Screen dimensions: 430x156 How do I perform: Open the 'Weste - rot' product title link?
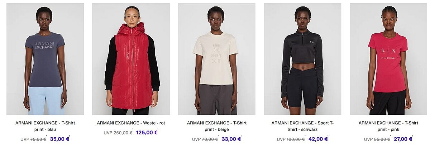(131, 123)
